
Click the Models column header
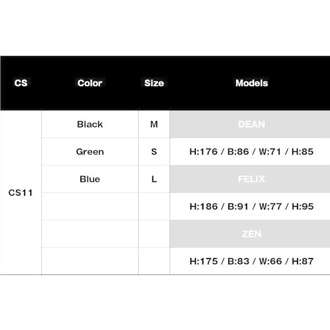pyautogui.click(x=251, y=83)
